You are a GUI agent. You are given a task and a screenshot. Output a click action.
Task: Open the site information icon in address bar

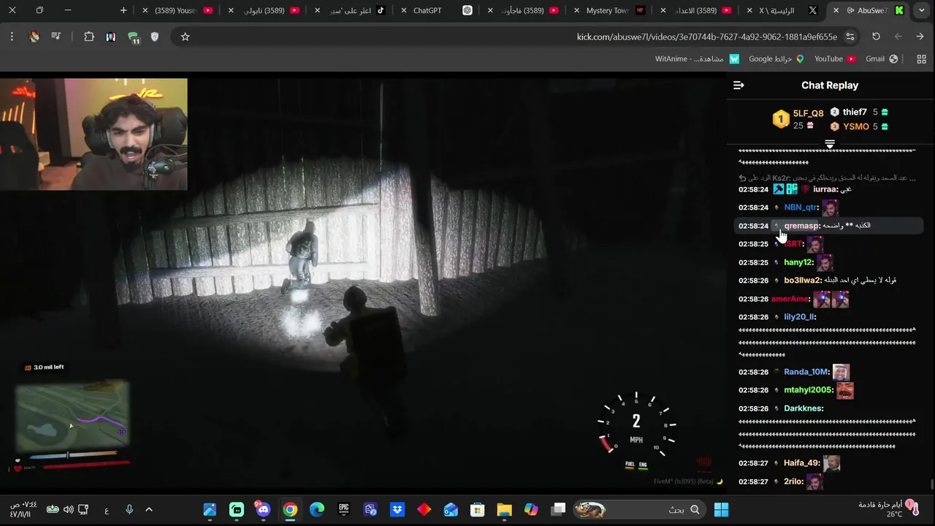pyautogui.click(x=850, y=37)
